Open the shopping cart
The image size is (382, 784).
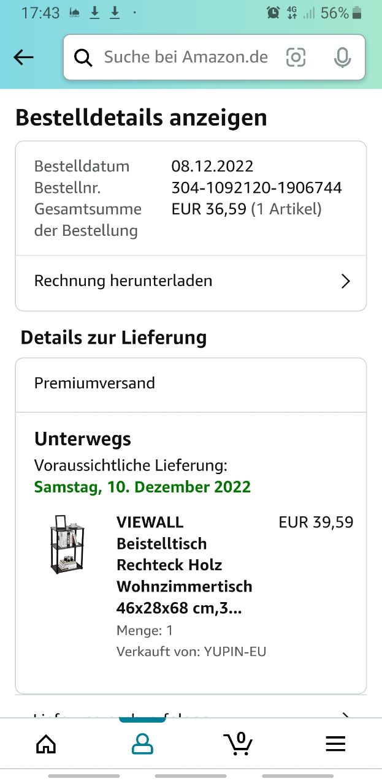[x=239, y=744]
